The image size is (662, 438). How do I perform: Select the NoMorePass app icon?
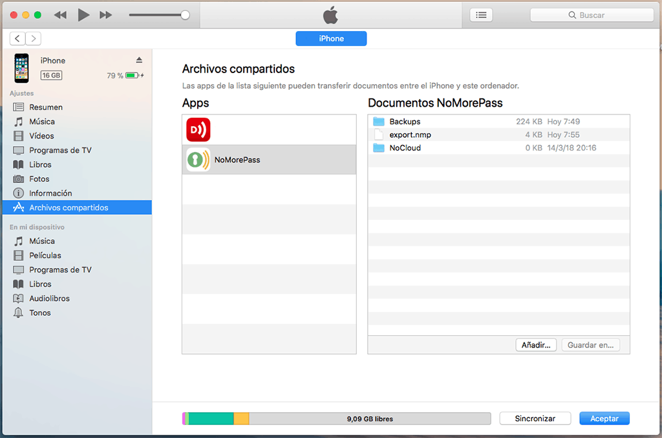(x=198, y=160)
